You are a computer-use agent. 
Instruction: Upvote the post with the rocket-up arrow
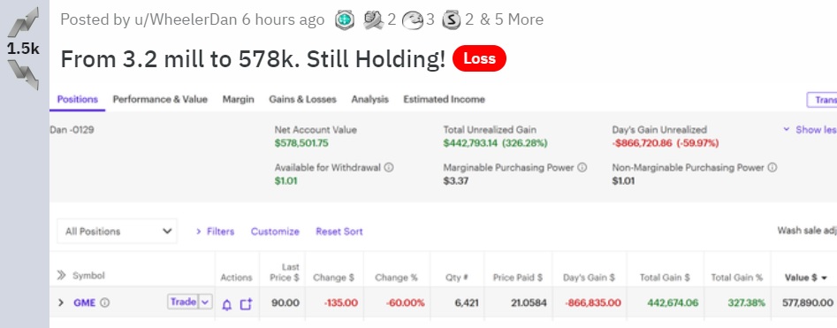23,22
